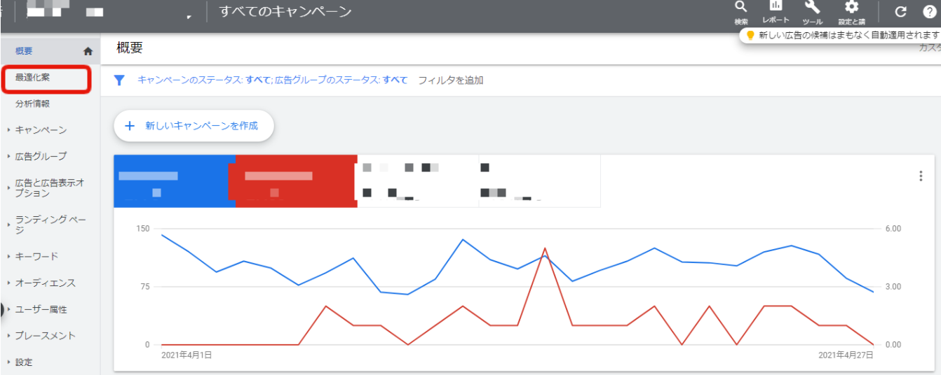Click すべてのキャンペーン header title
Viewport: 941px width, 375px height.
click(285, 12)
